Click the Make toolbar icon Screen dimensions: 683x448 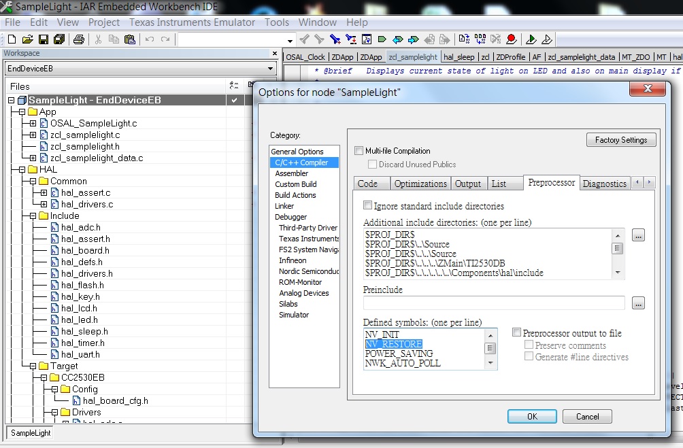click(x=480, y=39)
